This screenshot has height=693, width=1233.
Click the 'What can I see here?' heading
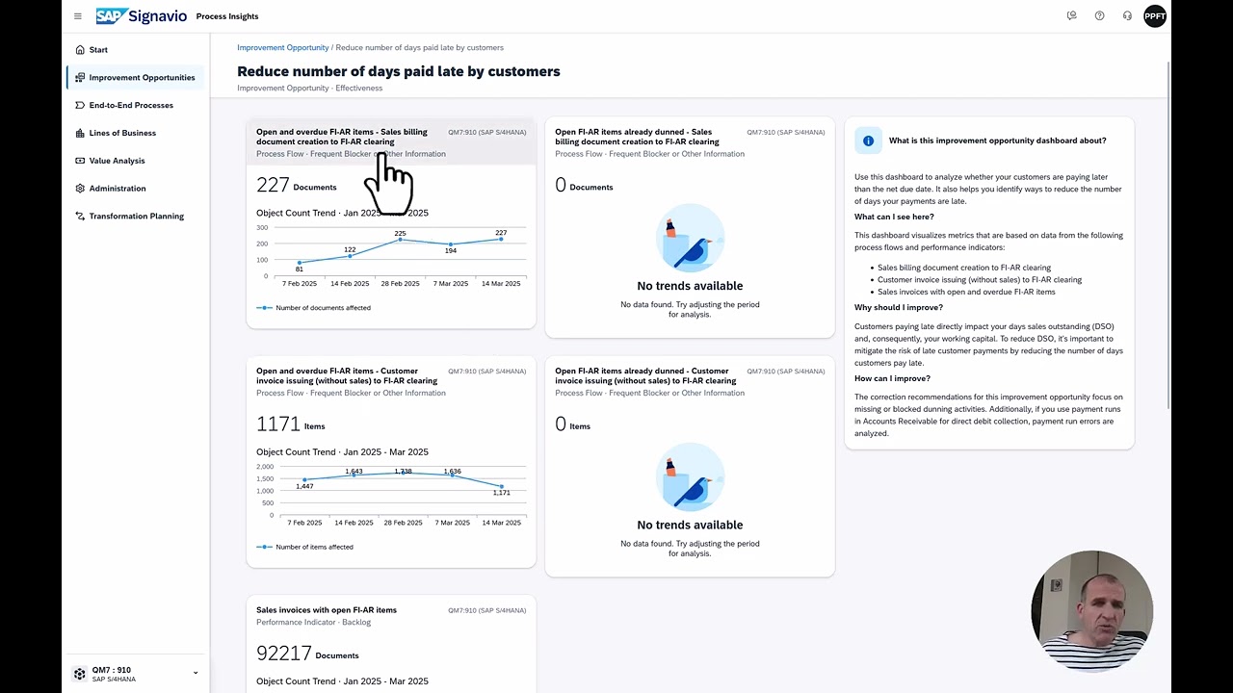pyautogui.click(x=894, y=217)
